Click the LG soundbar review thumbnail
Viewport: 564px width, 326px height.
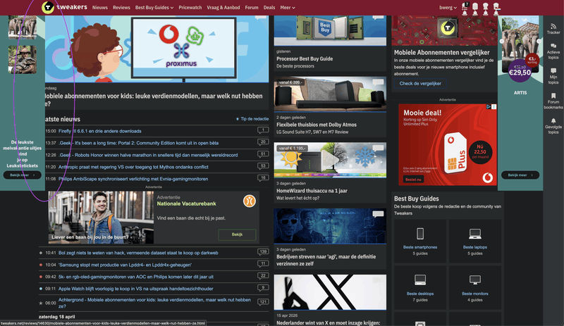(330, 94)
